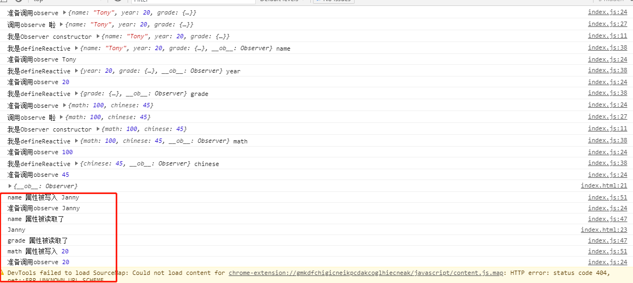Open index.js:51 link for name 属性被写入 Janny
The height and width of the screenshot is (283, 633).
[608, 197]
